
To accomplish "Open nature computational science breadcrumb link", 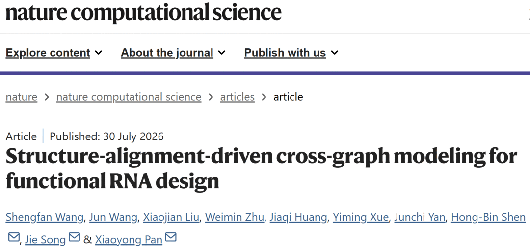I will pyautogui.click(x=129, y=97).
